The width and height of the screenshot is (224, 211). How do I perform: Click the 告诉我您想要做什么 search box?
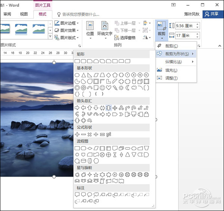[80, 15]
